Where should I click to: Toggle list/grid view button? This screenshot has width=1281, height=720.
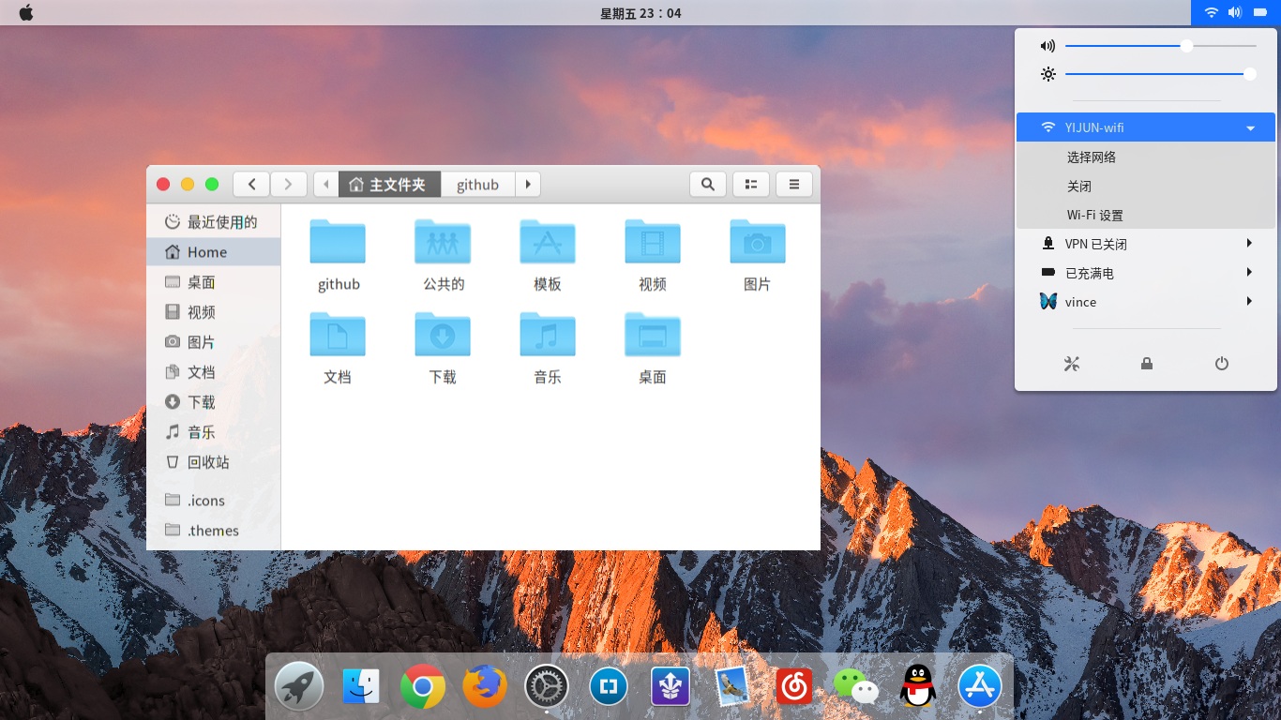coord(751,185)
